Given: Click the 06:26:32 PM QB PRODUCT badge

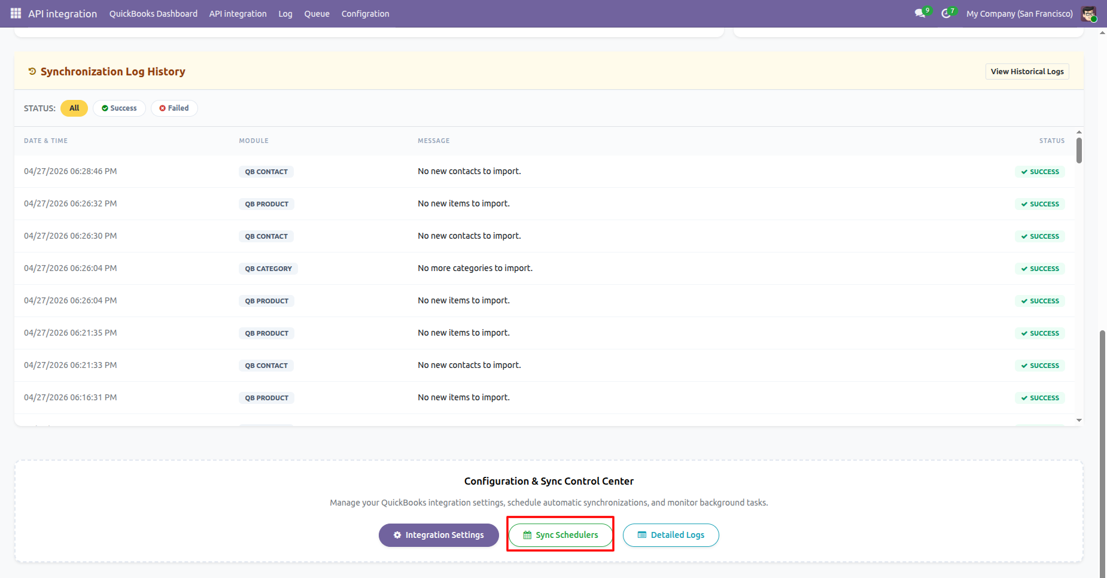Looking at the screenshot, I should click(266, 204).
